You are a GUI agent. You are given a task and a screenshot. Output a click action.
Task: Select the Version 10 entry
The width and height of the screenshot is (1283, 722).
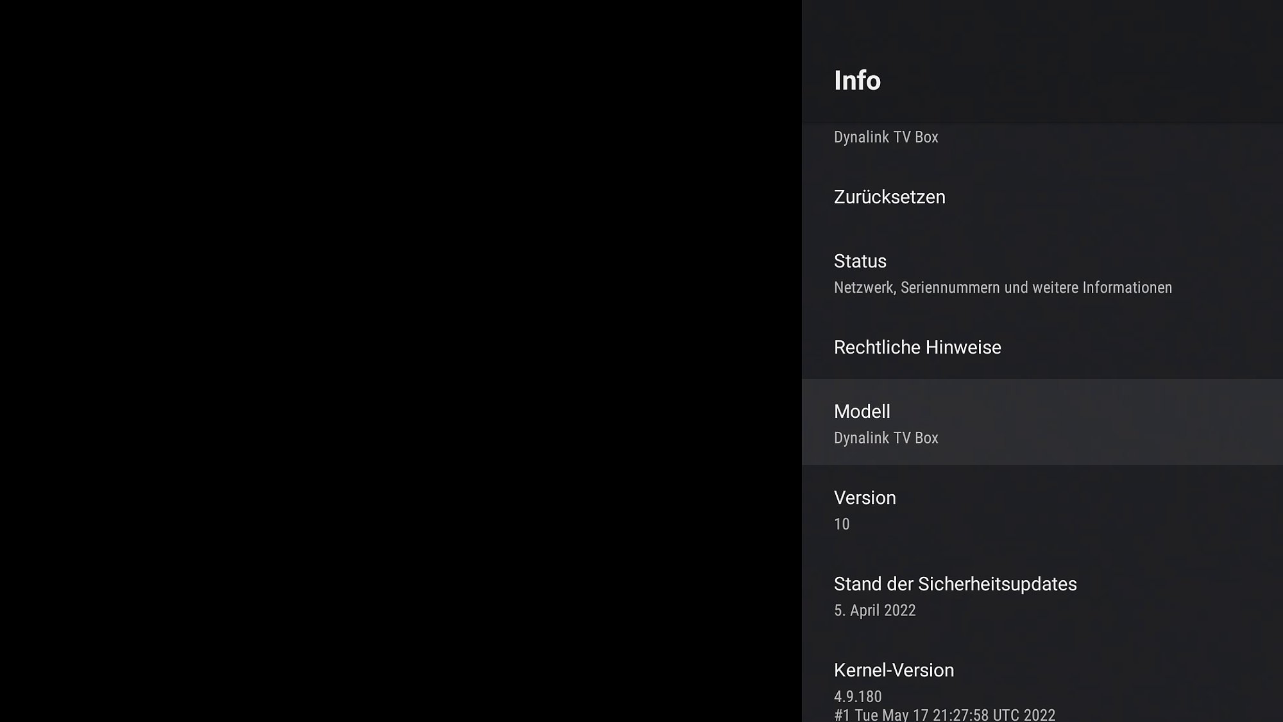(1042, 509)
